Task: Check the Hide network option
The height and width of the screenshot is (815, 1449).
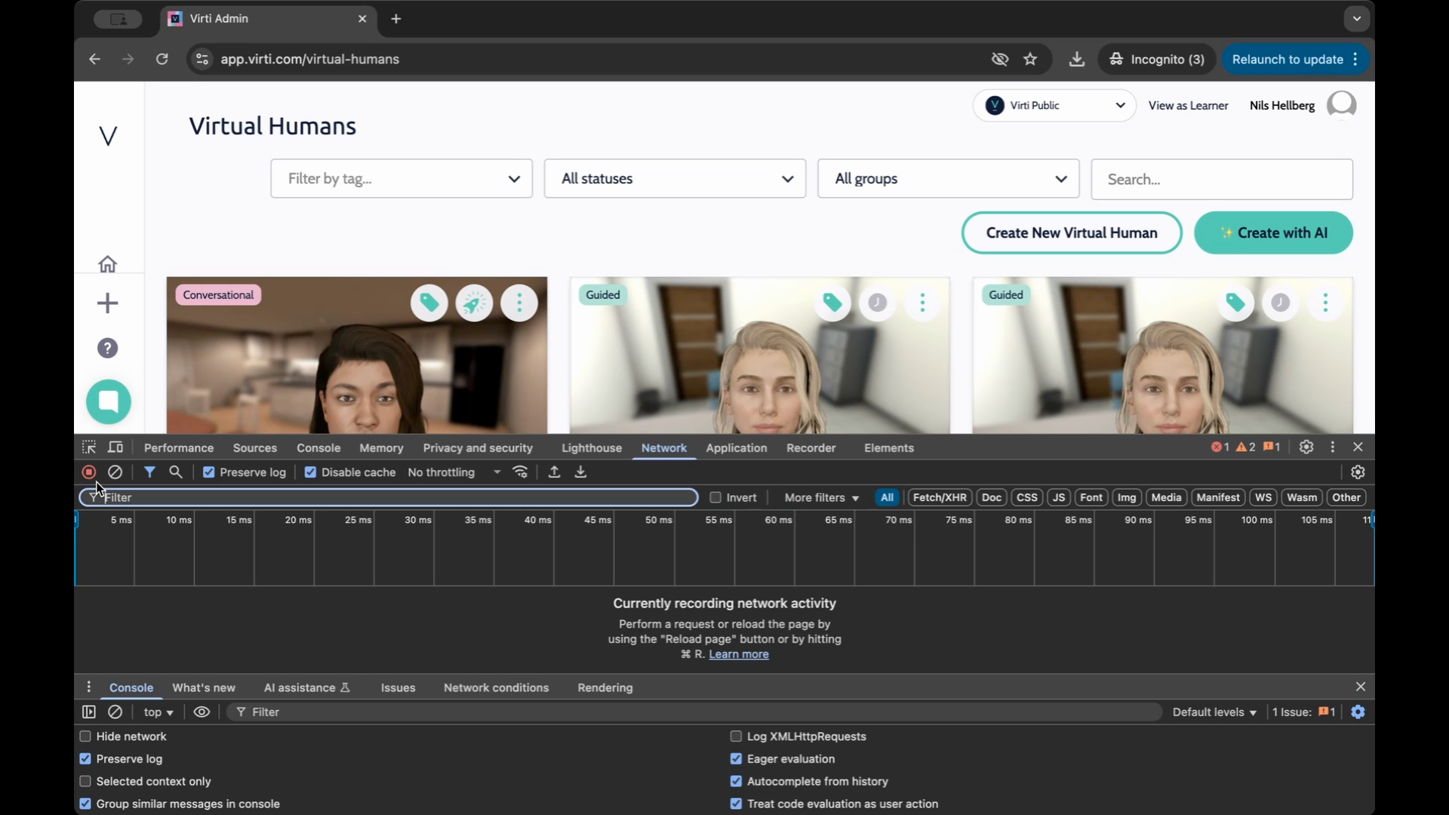Action: pyautogui.click(x=85, y=737)
